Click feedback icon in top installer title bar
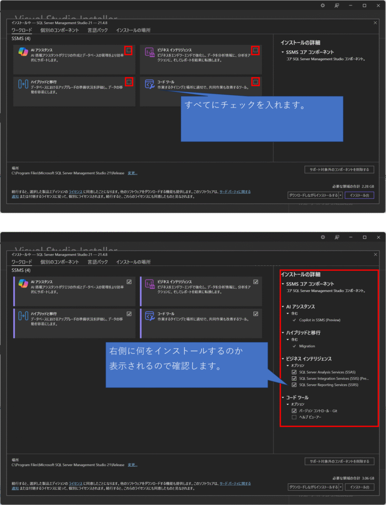This screenshot has width=386, height=505. (337, 5)
